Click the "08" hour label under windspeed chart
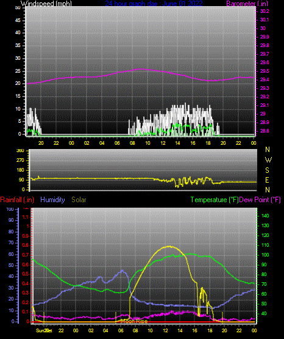 click(x=132, y=143)
